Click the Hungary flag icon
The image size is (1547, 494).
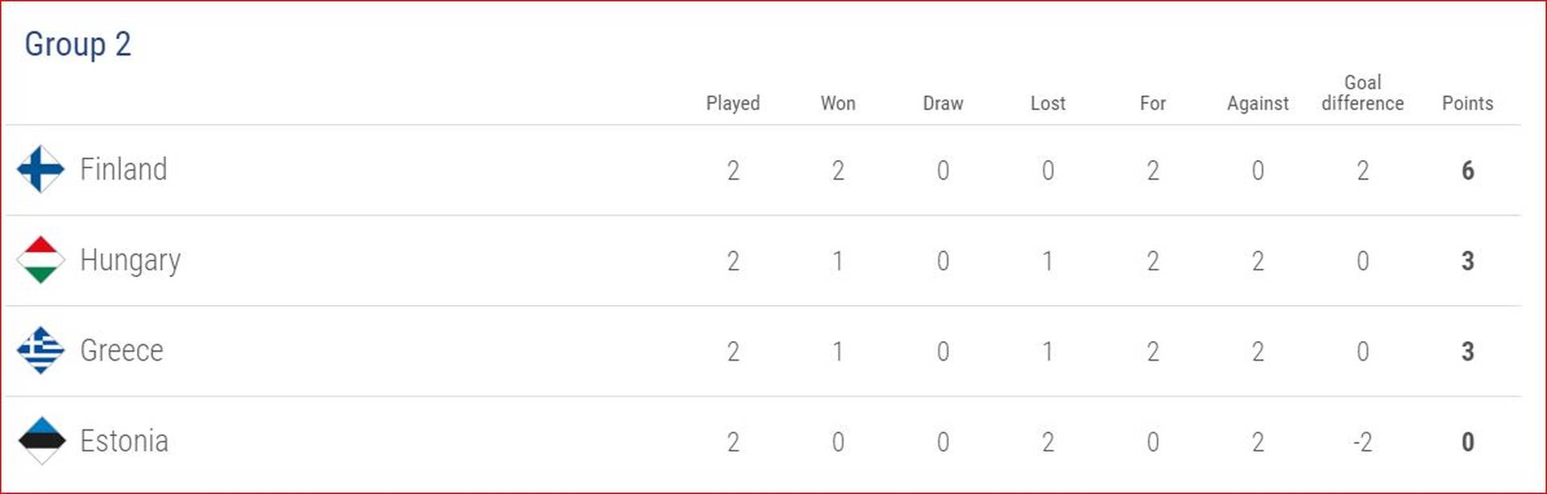(40, 260)
